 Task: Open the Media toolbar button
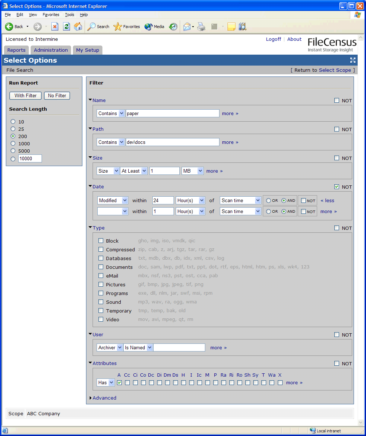click(x=155, y=27)
